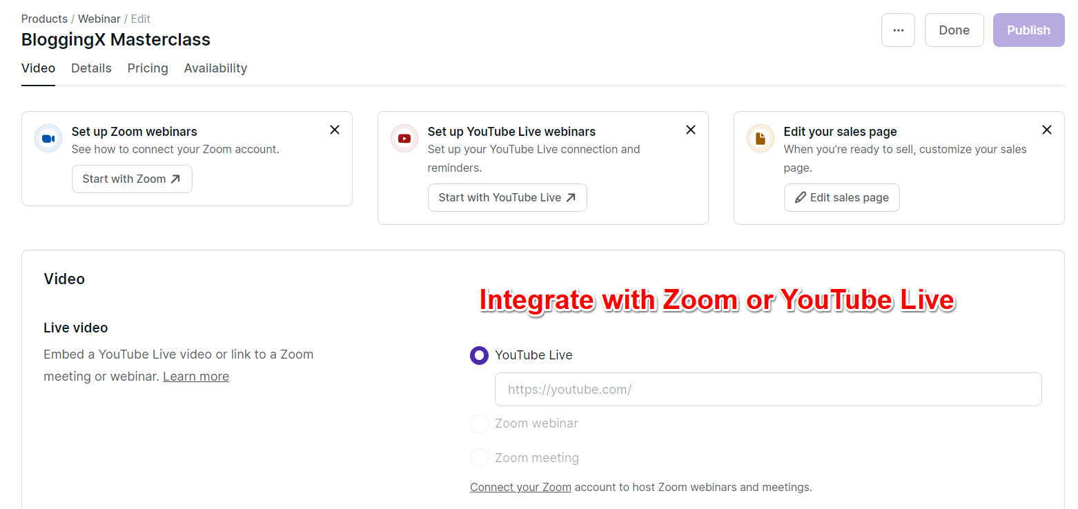Click the Connect your Zoom link

pyautogui.click(x=520, y=487)
